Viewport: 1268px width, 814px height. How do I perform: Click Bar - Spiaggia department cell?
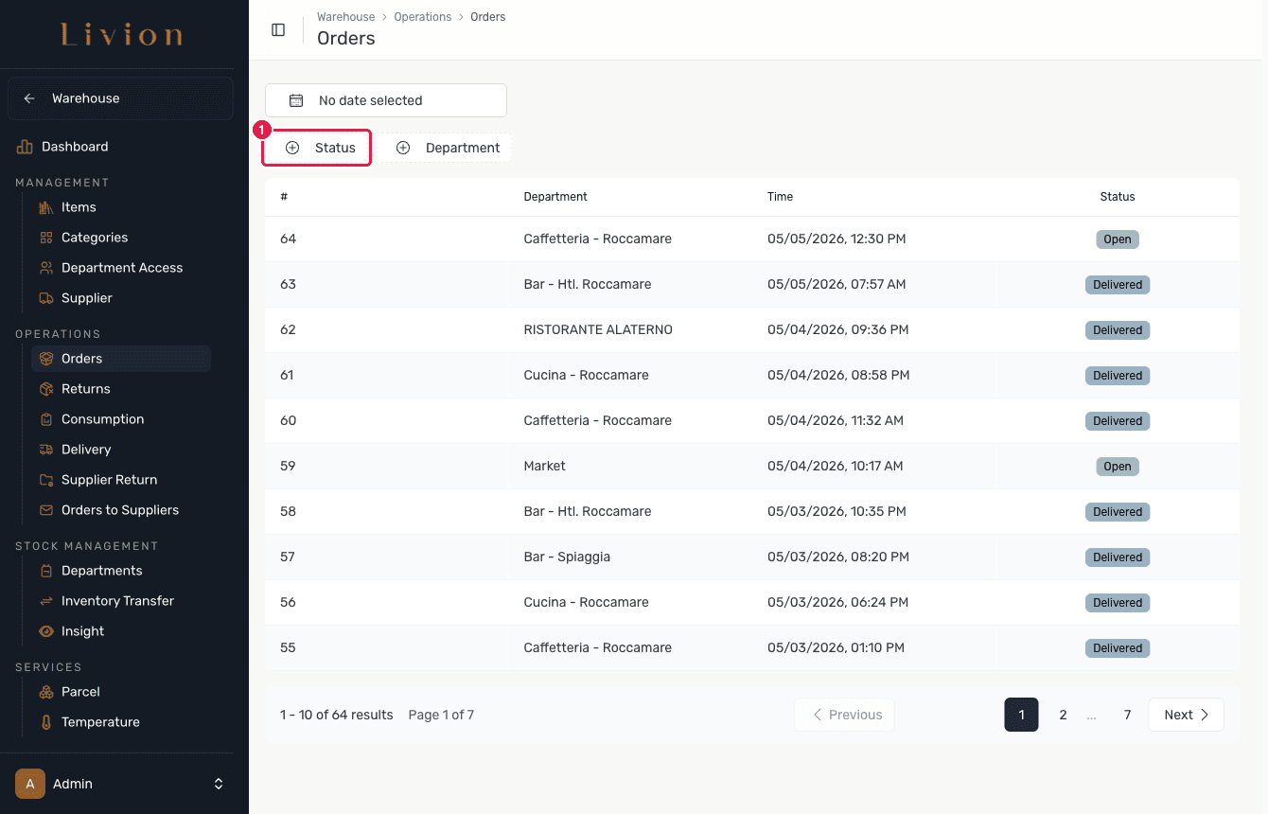coord(567,557)
